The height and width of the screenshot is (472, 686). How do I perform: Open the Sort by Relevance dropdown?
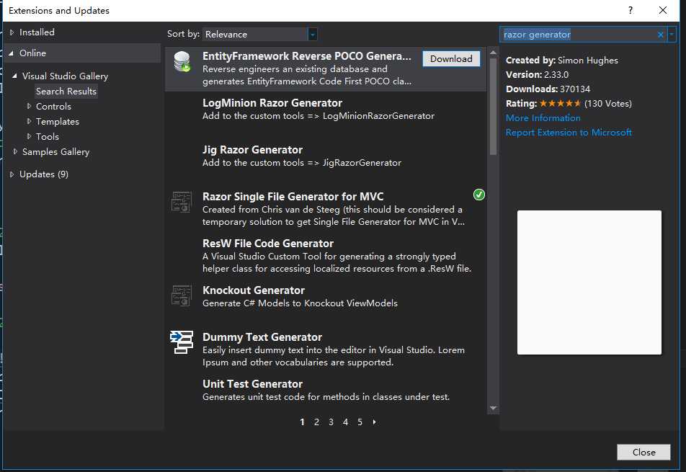(x=260, y=34)
